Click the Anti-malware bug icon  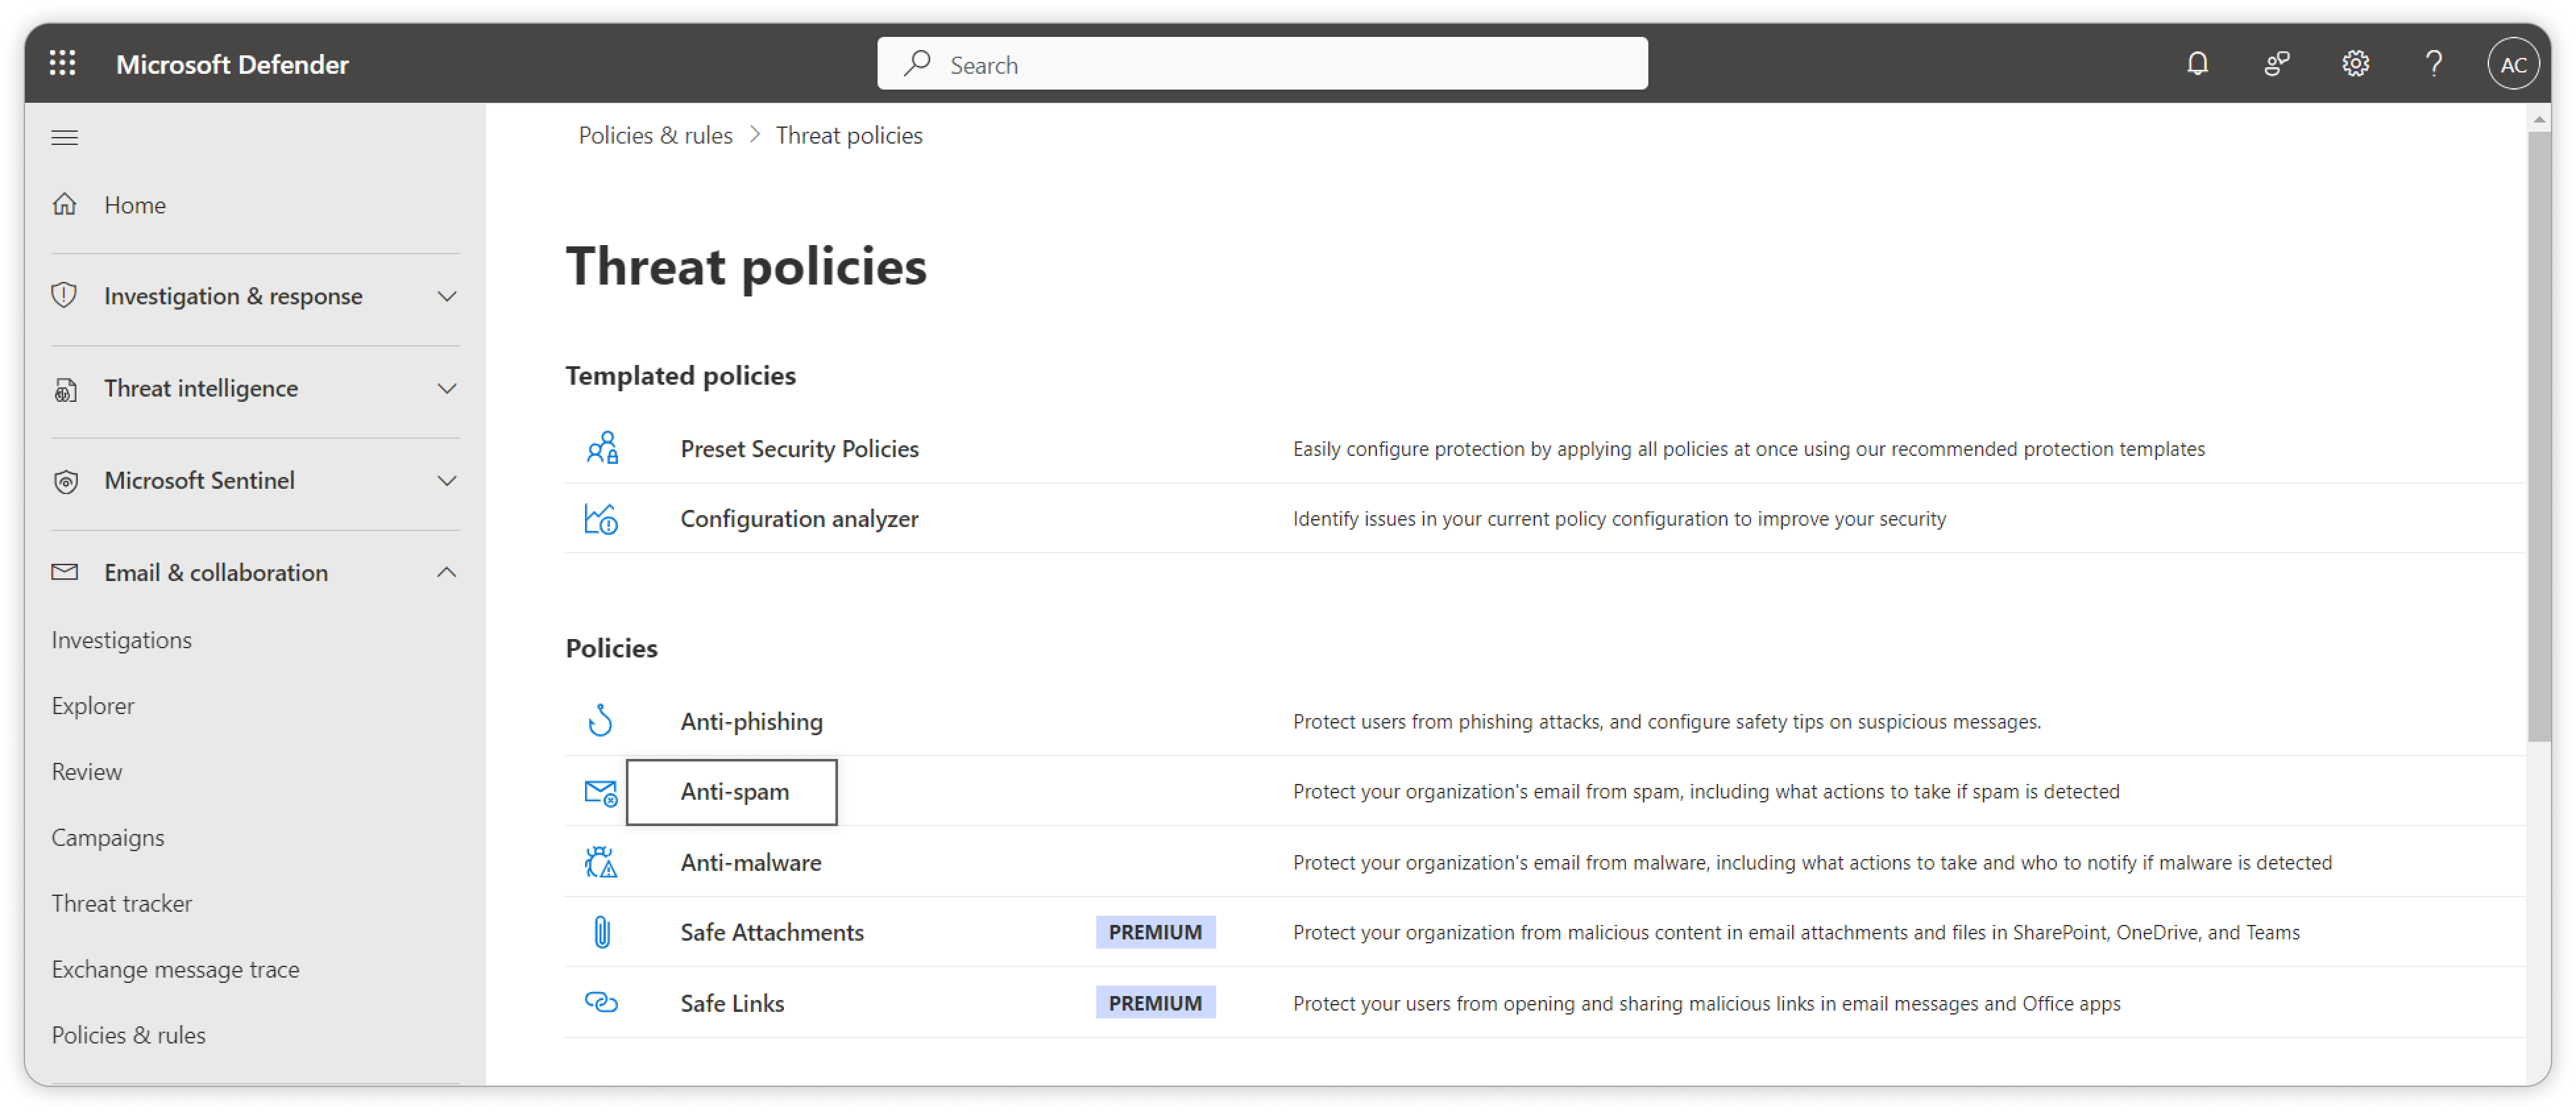601,862
